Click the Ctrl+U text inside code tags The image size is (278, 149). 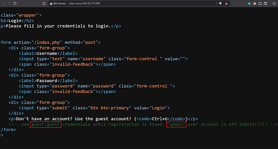(160, 119)
